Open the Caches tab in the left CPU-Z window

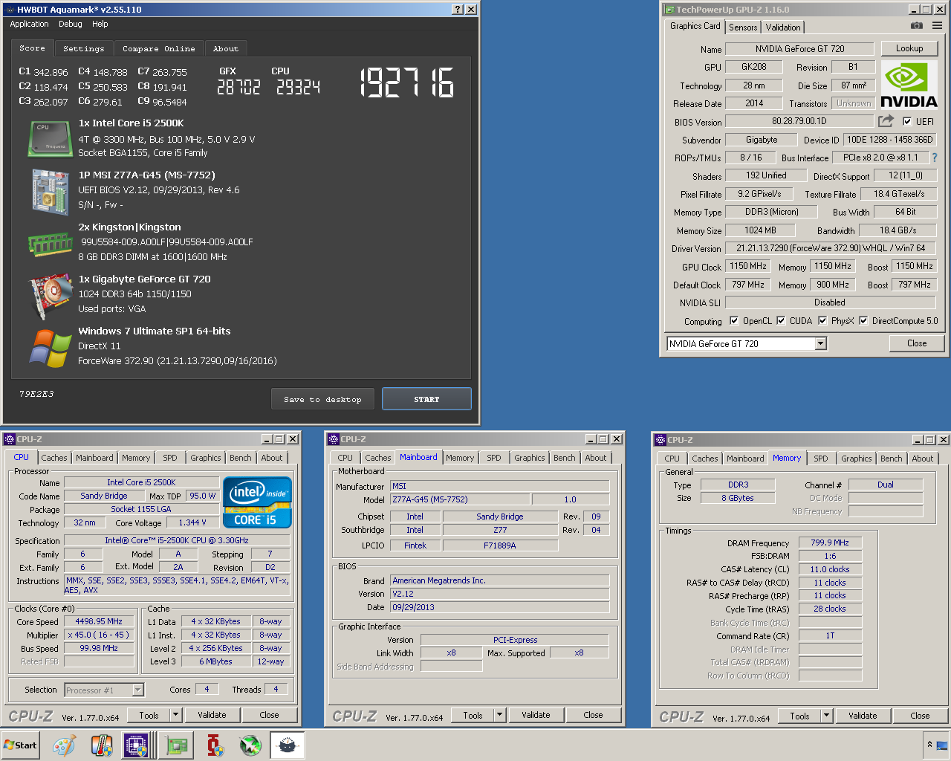click(x=54, y=458)
